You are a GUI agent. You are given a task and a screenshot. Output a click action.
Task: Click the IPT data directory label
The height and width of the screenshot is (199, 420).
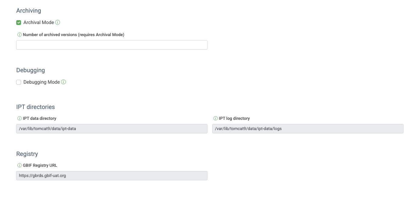(39, 118)
